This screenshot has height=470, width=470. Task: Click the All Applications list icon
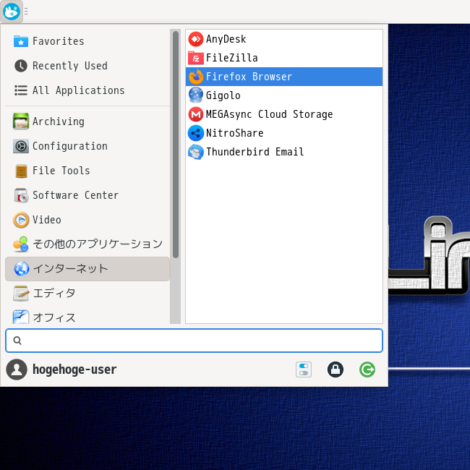21,90
